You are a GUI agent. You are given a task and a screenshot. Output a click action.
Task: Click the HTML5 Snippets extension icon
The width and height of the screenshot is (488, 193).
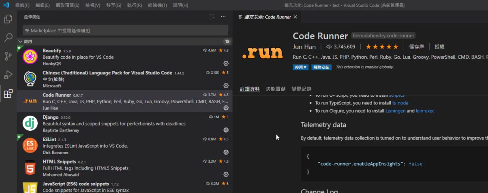(30, 168)
